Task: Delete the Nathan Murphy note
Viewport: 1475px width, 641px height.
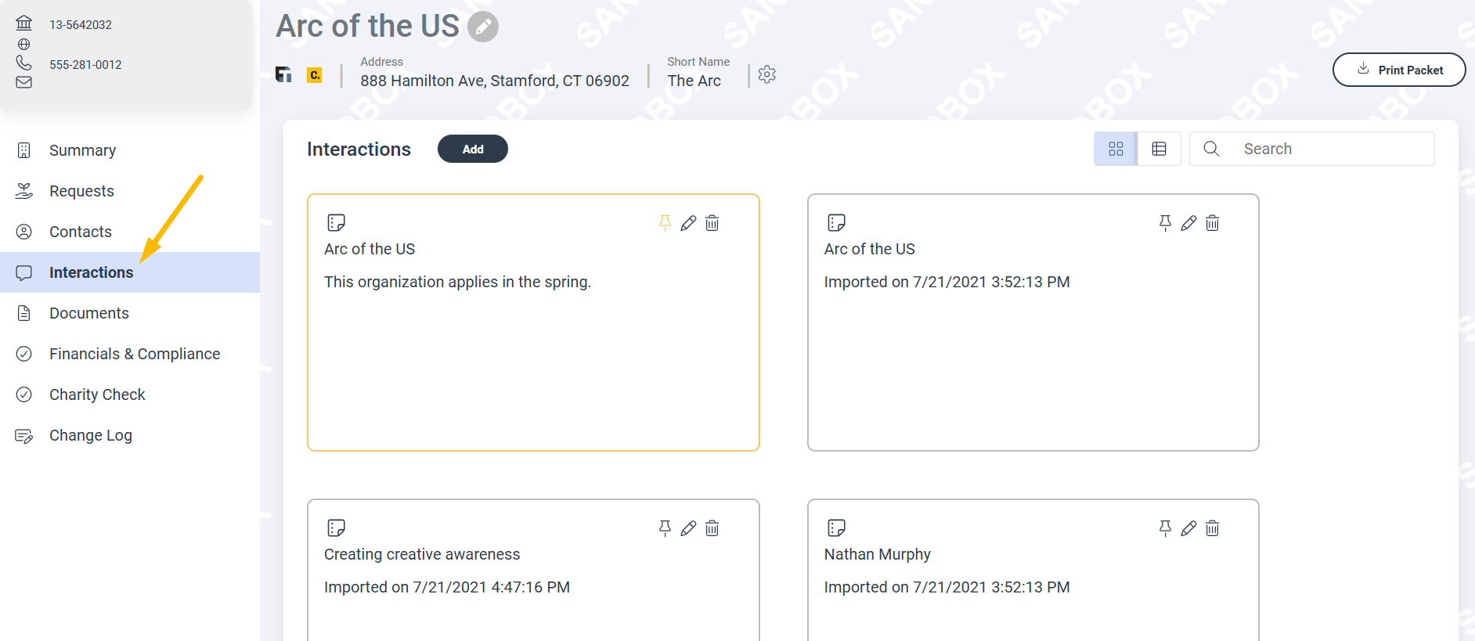Action: pos(1213,528)
